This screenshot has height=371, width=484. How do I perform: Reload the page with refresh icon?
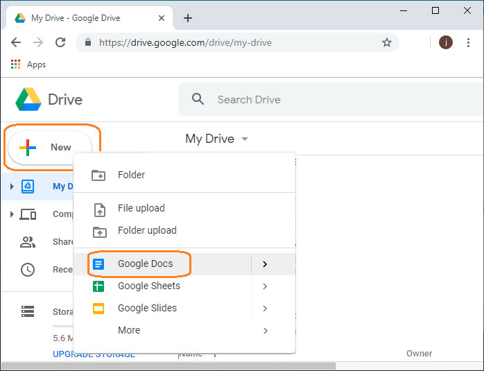pos(60,42)
